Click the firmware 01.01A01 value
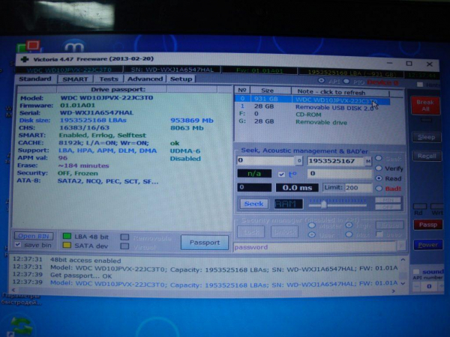Image resolution: width=450 pixels, height=337 pixels. click(77, 105)
